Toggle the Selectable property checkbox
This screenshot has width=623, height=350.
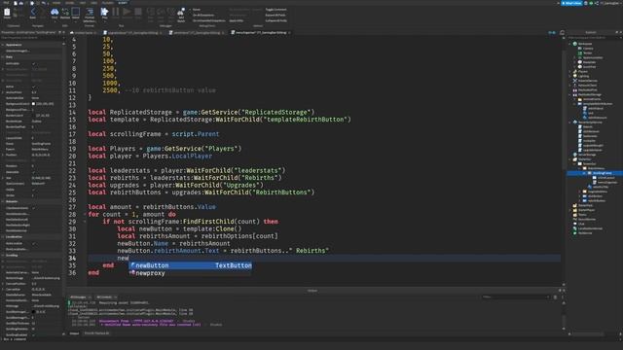[33, 172]
